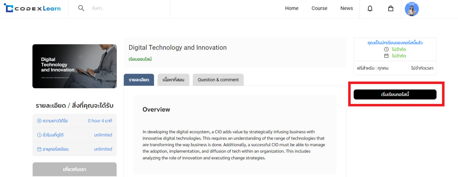Click the course expiry calendar icon
The height and width of the screenshot is (177, 458).
(39, 149)
